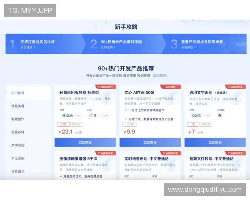250x200 pixels.
Task: Click the 查看产品特点及应用场景 step heading
Action: [202, 42]
